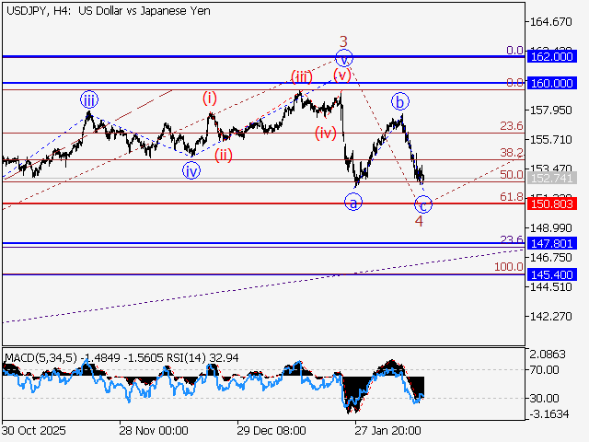Click the red (i) sub-wave label
The width and height of the screenshot is (589, 442).
pos(210,98)
